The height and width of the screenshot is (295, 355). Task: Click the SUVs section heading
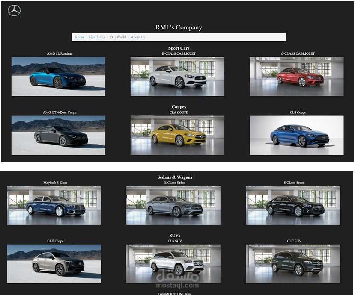[x=175, y=236]
